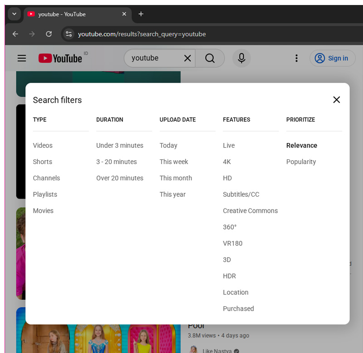The width and height of the screenshot is (363, 353).
Task: Filter results by Shorts
Action: click(42, 162)
